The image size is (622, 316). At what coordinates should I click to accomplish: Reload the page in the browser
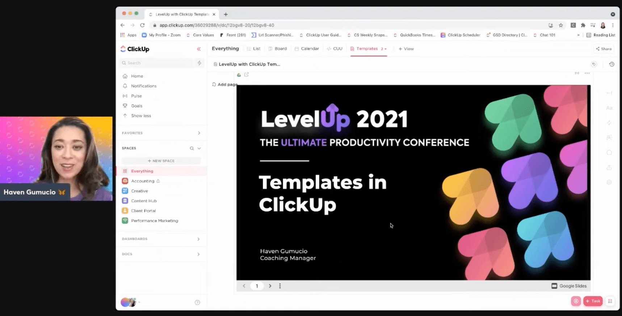142,25
